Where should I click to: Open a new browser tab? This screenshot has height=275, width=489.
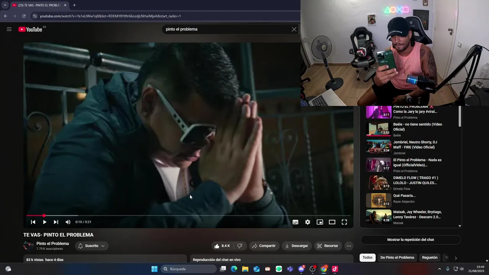(74, 5)
